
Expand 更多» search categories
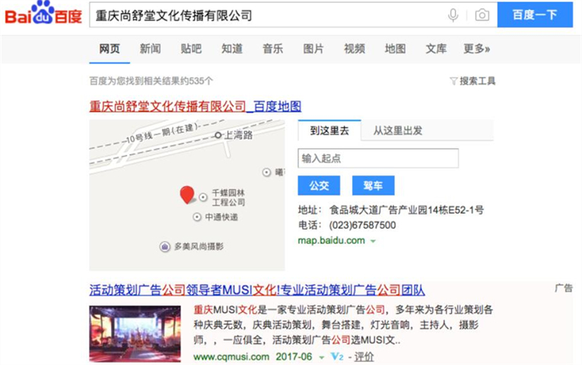[477, 49]
